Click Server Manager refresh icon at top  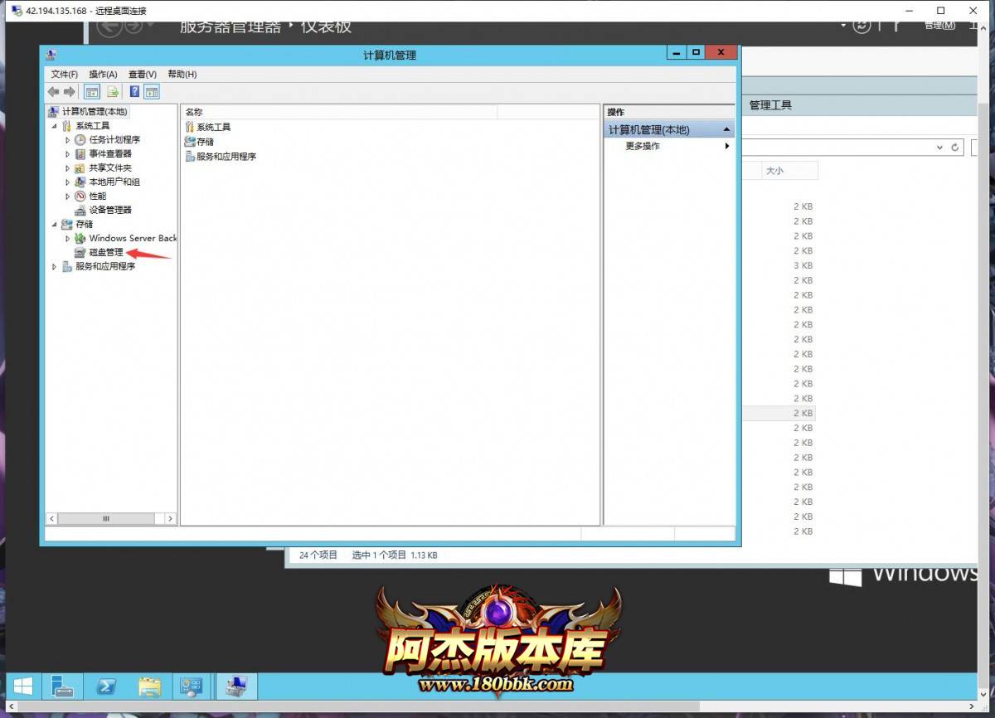862,26
